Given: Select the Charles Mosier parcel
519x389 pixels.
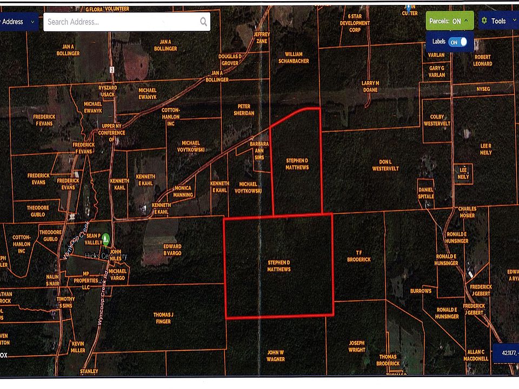Looking at the screenshot, I should [x=467, y=212].
